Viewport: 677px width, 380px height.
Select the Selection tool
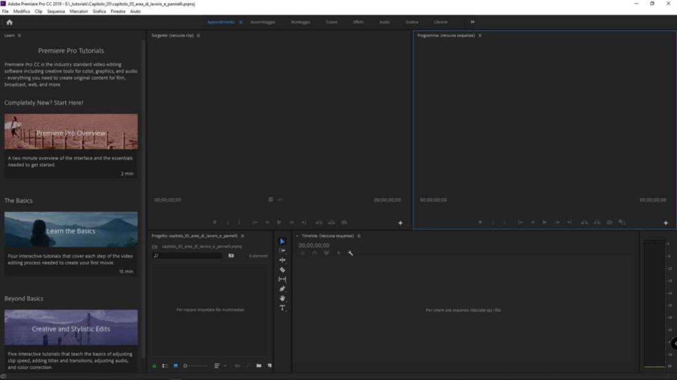[282, 240]
